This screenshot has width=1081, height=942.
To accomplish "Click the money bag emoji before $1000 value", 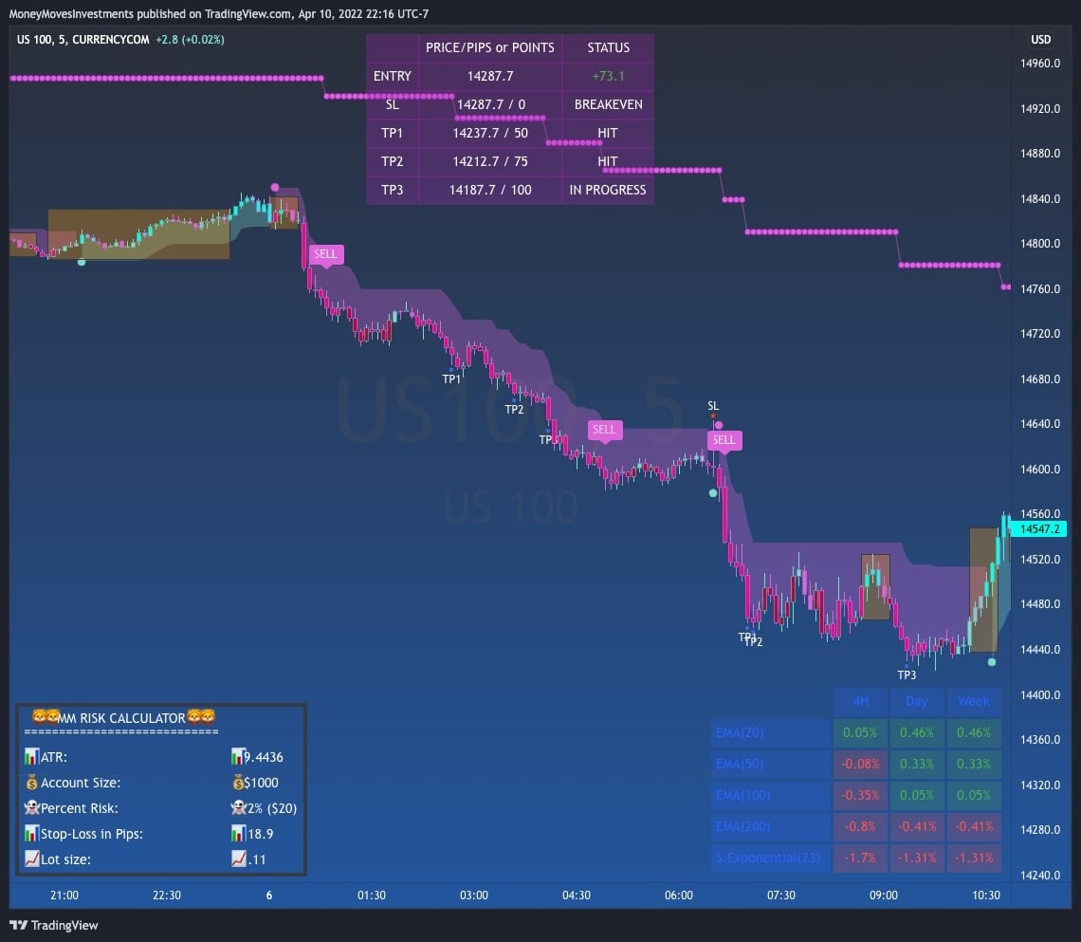I will tap(238, 782).
